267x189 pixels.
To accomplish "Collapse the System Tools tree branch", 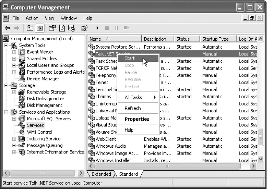I will tap(6, 45).
